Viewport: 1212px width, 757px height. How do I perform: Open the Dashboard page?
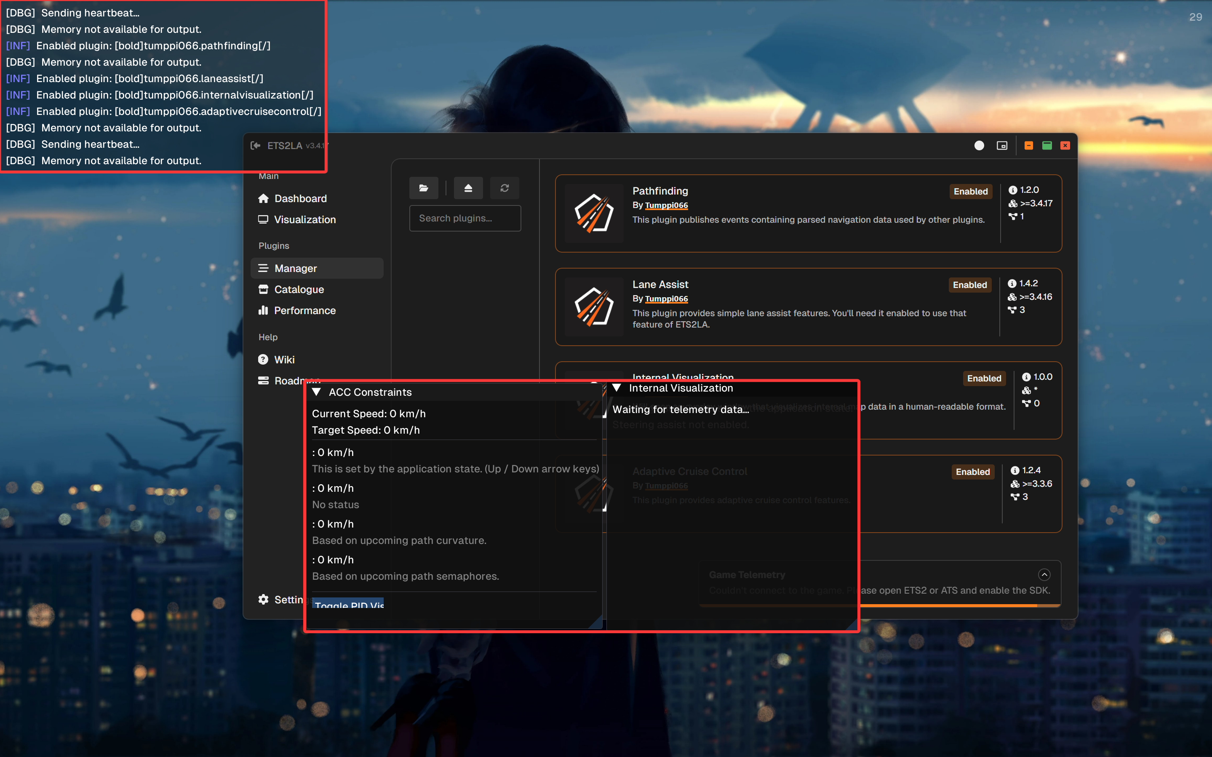click(x=317, y=199)
